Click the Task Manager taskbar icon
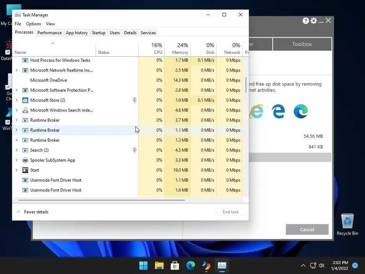The width and height of the screenshot is (365, 274). coord(222,265)
